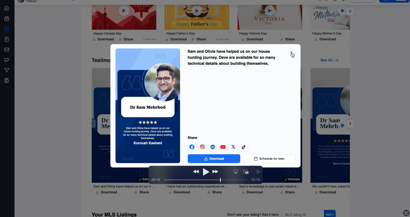This screenshot has height=217, width=410.
Task: Download the Happy Mother's Day video
Action: (x=325, y=39)
